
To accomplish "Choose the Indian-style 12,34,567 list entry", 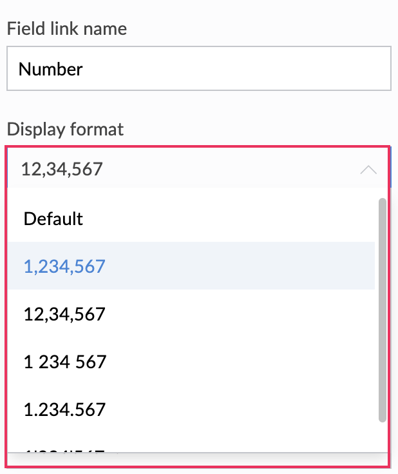I will coord(64,314).
